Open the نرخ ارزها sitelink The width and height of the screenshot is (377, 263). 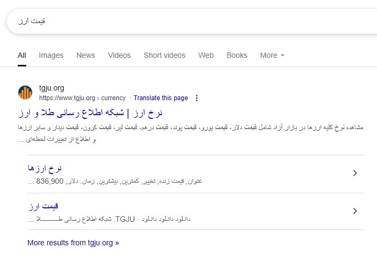point(45,169)
